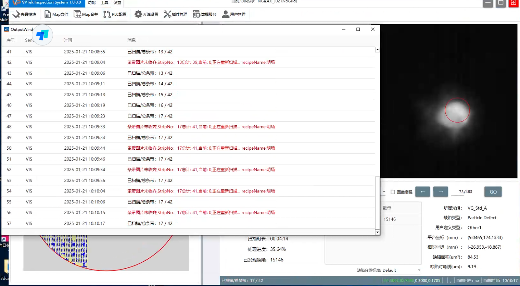Open 数据服务 data service
Image resolution: width=520 pixels, height=286 pixels.
(205, 14)
